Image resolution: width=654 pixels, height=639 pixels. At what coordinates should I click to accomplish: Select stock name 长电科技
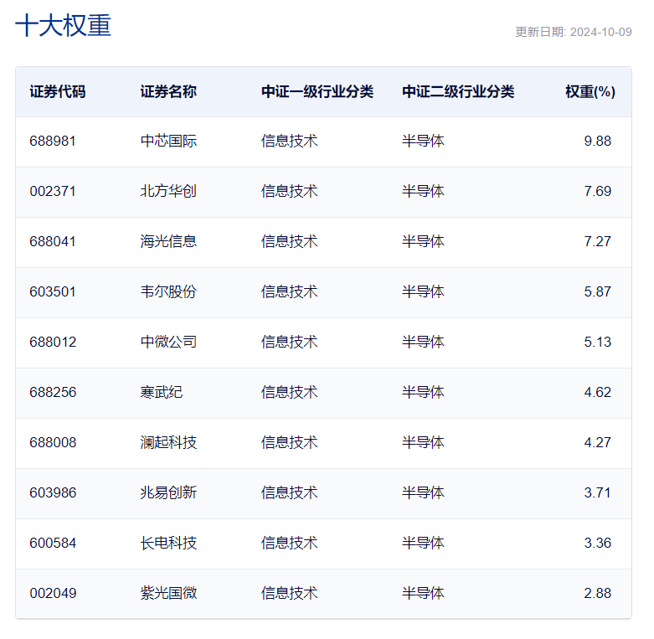(168, 543)
